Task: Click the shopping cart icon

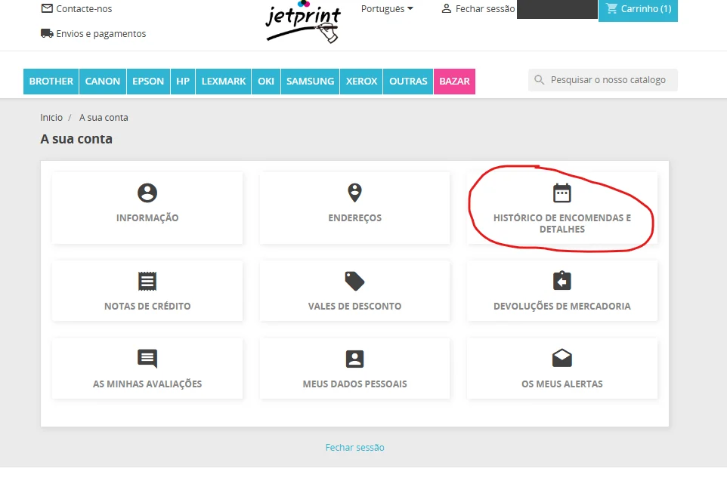Action: pos(611,8)
